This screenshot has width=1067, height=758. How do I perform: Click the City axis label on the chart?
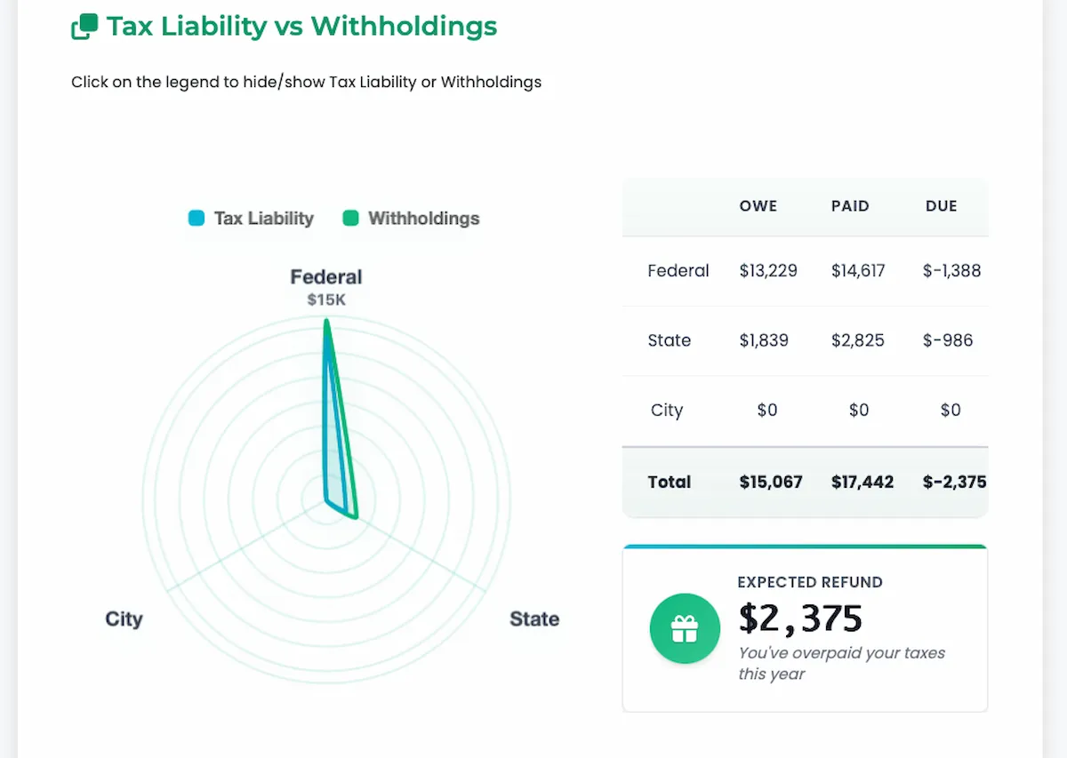pyautogui.click(x=124, y=619)
